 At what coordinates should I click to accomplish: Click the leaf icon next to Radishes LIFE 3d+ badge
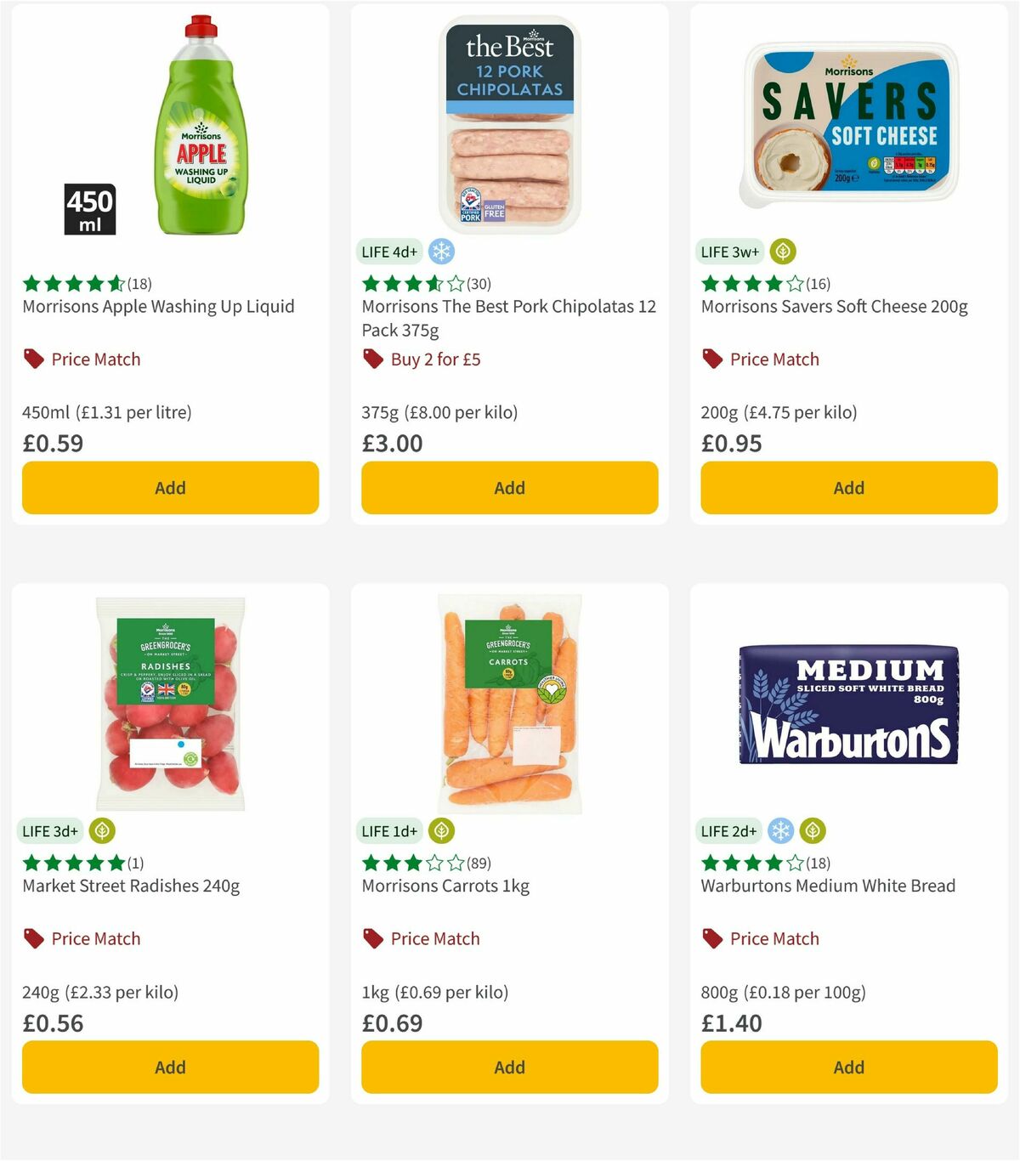coord(102,830)
